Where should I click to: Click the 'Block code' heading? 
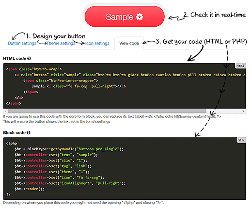14,133
